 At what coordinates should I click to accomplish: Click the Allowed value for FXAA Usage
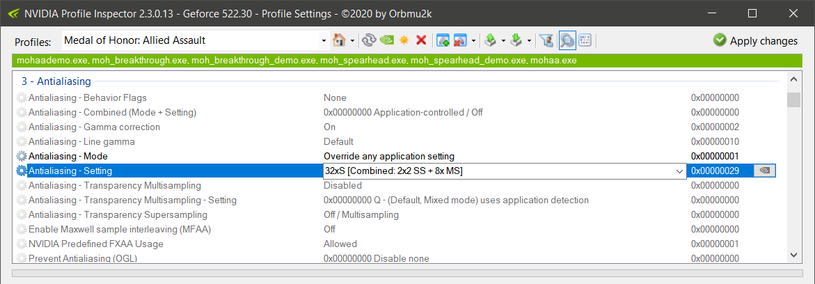coord(340,244)
